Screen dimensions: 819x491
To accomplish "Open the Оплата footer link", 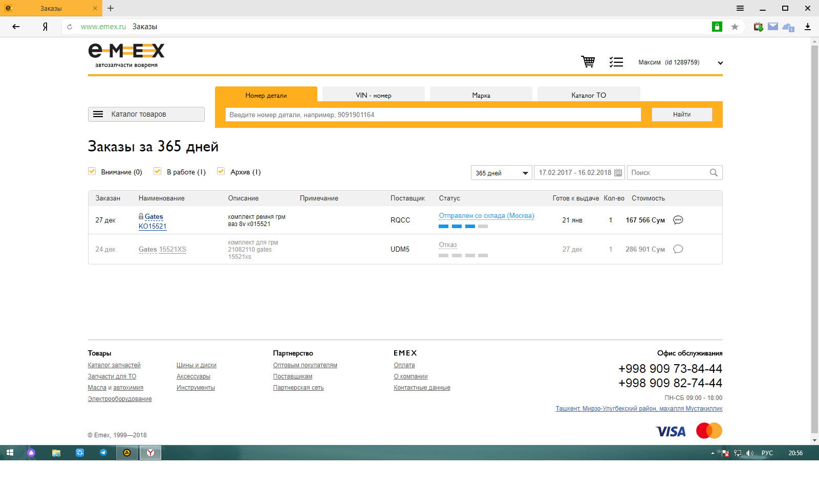I will point(404,365).
